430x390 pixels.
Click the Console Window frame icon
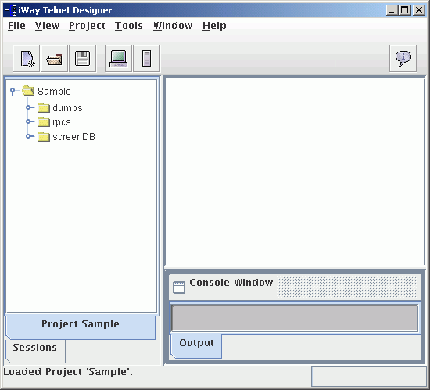(x=179, y=287)
